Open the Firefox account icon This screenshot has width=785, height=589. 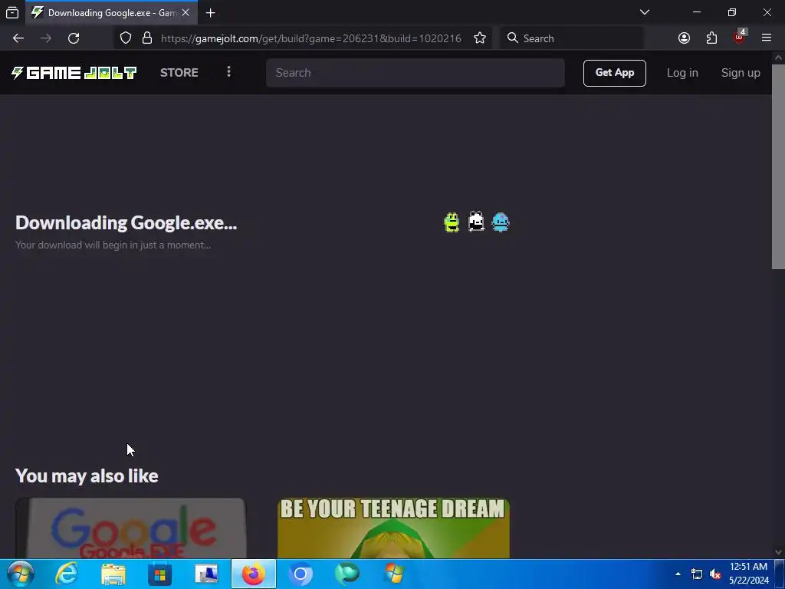pos(684,38)
